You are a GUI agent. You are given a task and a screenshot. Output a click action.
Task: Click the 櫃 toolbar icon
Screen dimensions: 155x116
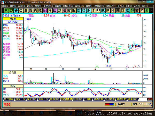point(26,10)
